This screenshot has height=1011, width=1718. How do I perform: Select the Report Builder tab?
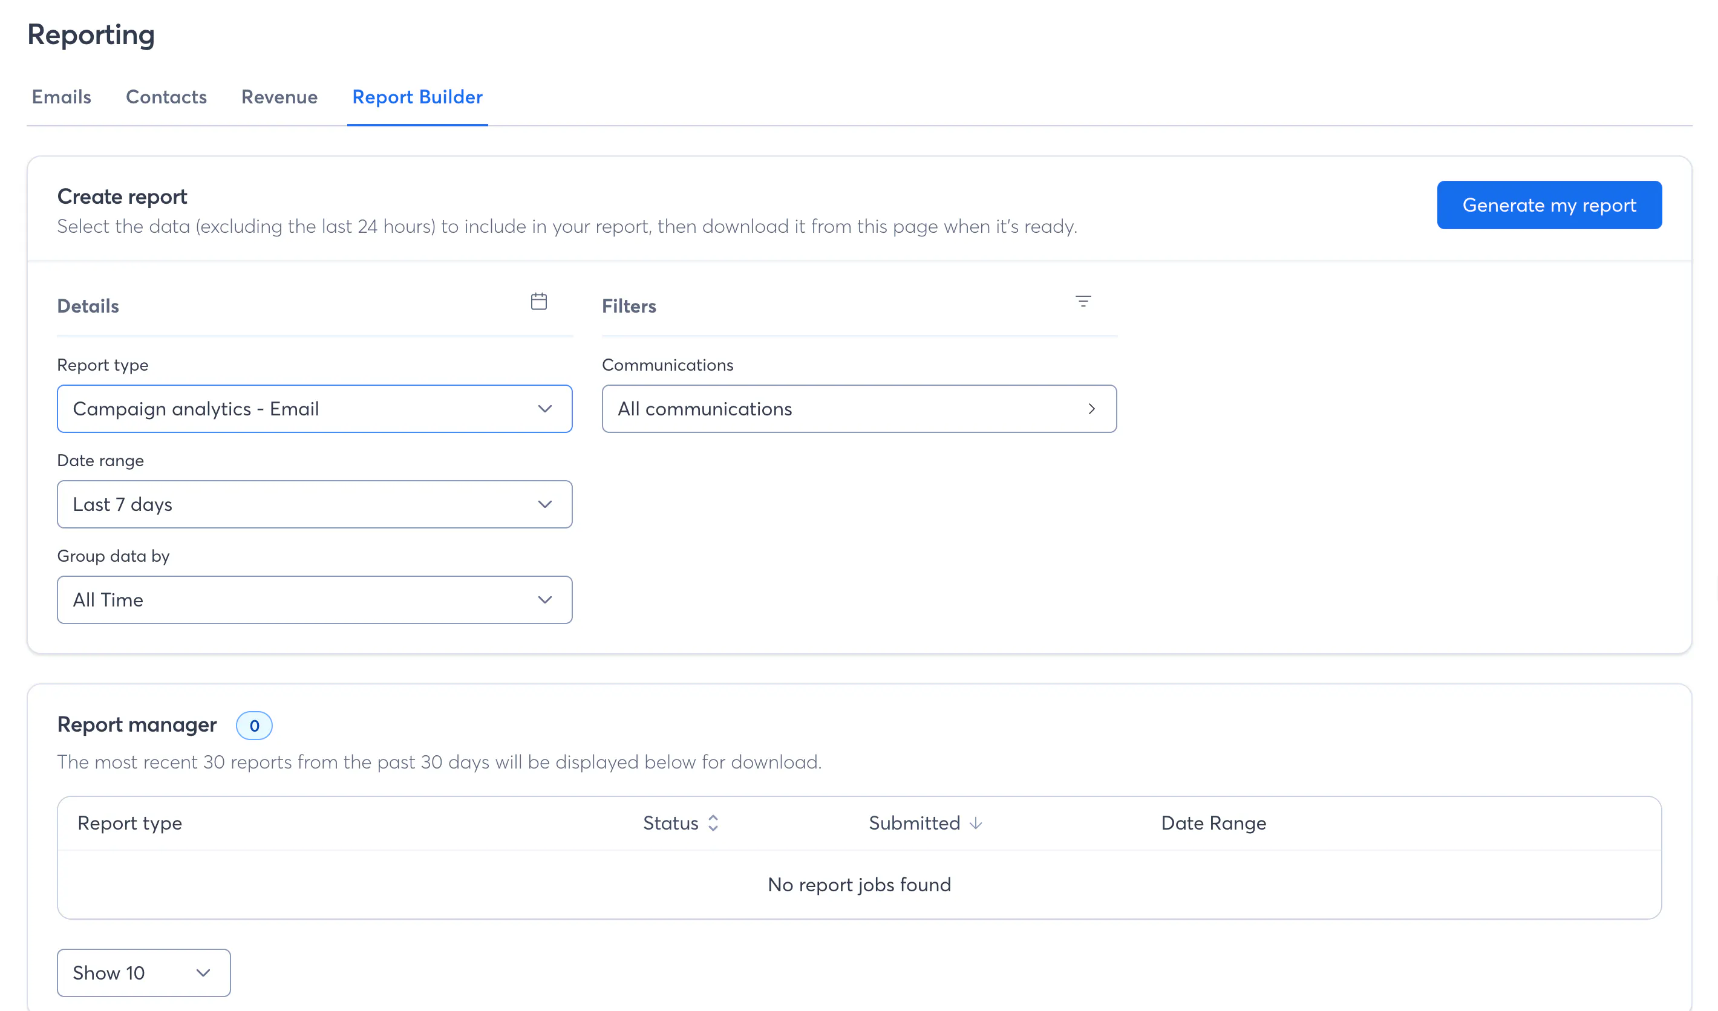pyautogui.click(x=417, y=97)
